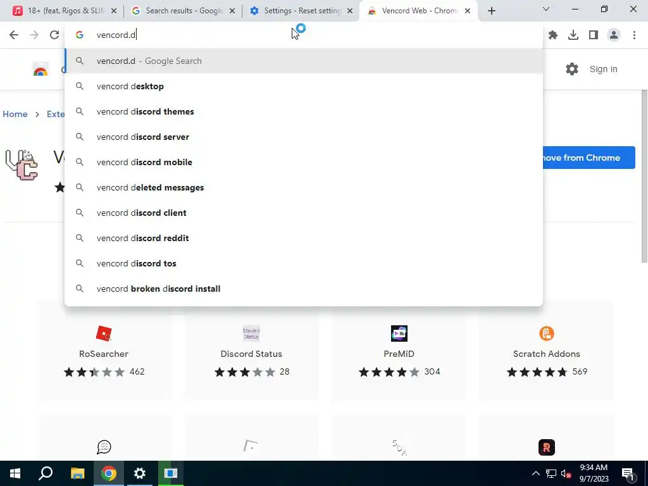Open Chrome downloads icon
Image resolution: width=648 pixels, height=486 pixels.
[x=573, y=35]
